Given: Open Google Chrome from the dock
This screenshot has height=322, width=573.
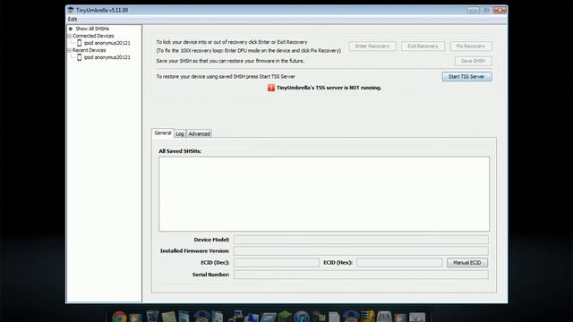Looking at the screenshot, I should point(119,317).
